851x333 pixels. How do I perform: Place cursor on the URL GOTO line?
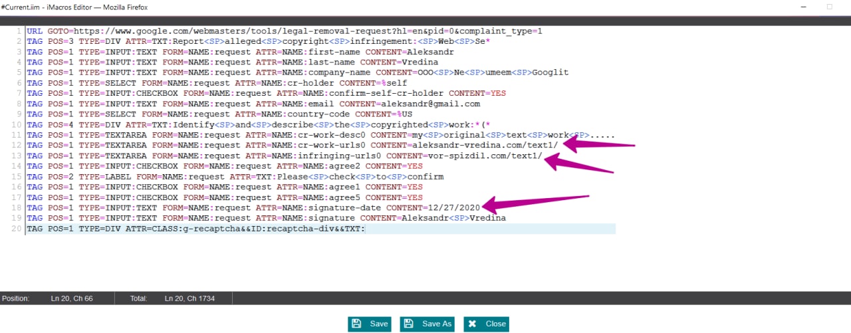(285, 31)
